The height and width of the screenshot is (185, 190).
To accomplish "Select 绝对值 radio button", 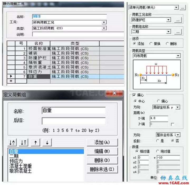I will [x=157, y=151].
